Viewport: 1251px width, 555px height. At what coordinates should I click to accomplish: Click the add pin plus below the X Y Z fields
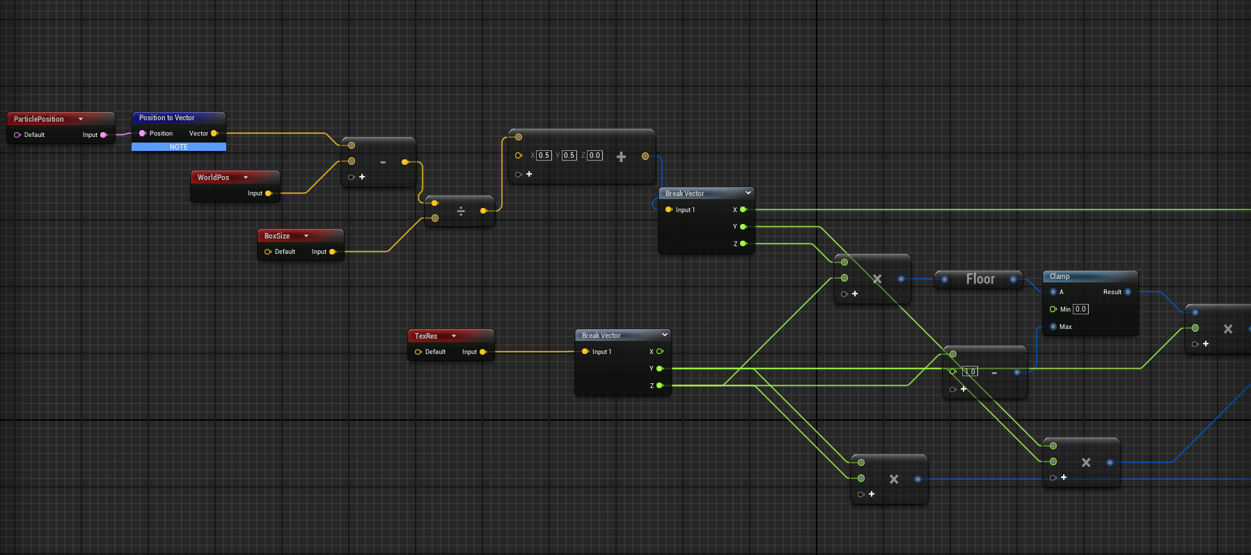[x=529, y=175]
